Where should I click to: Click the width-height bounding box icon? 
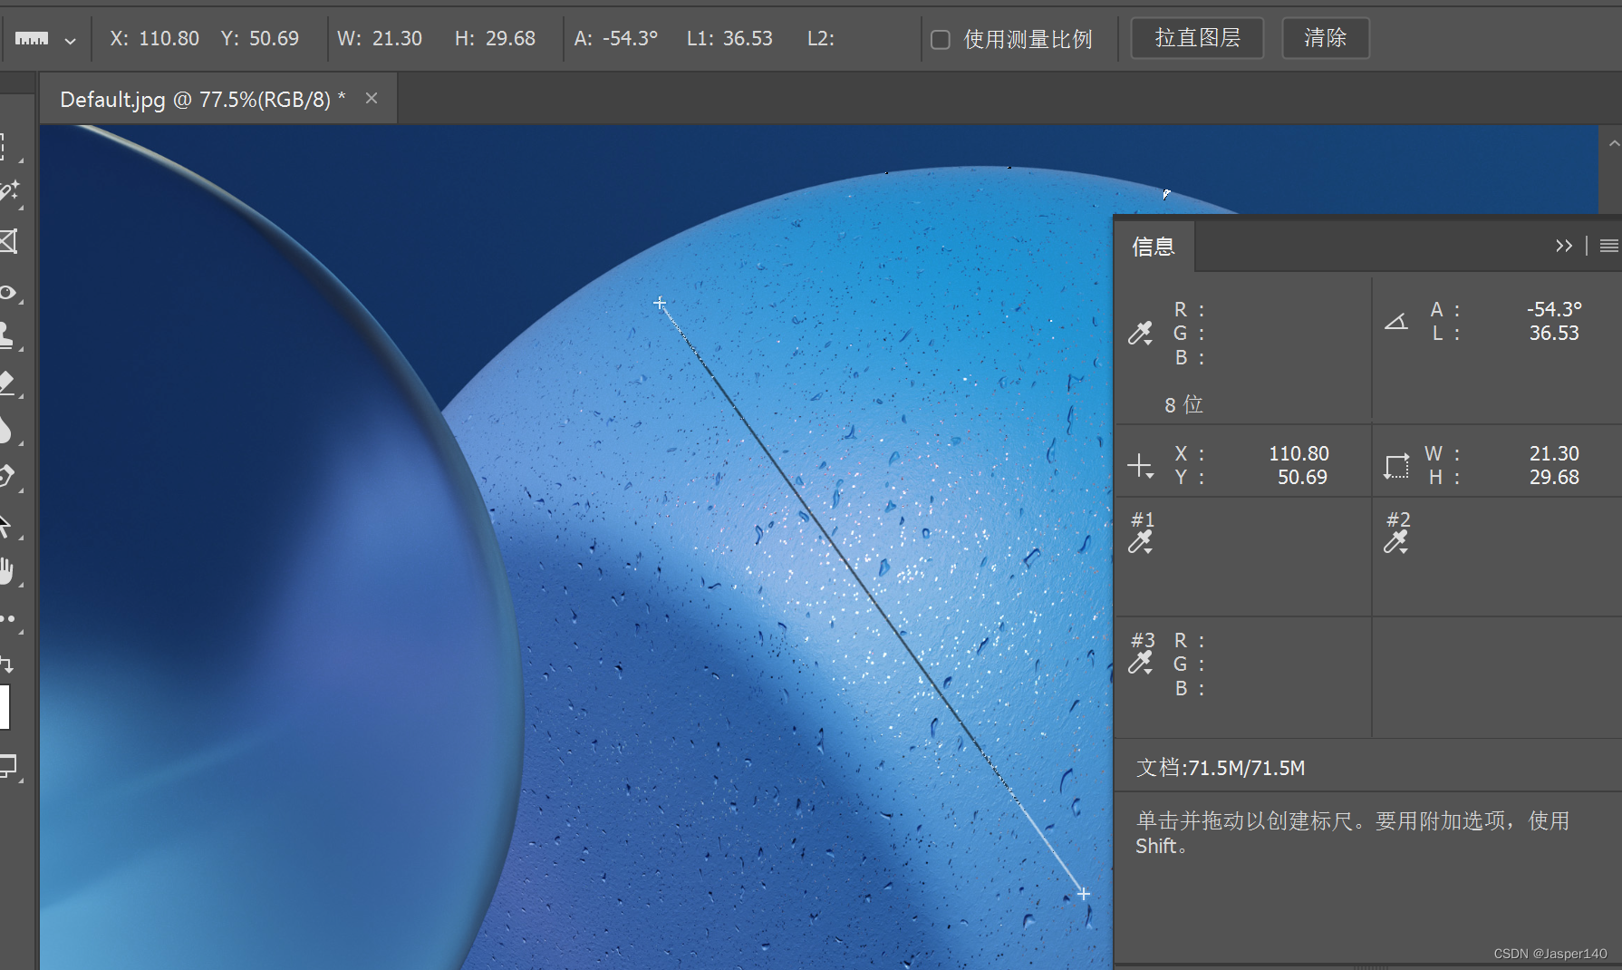(x=1396, y=466)
